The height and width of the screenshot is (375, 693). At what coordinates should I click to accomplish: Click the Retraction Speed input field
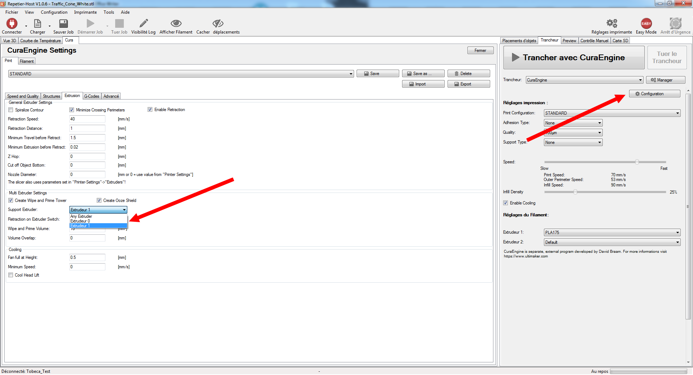click(87, 119)
